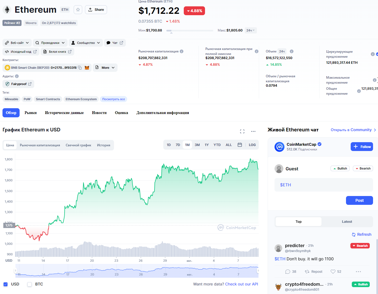Expand the Веб-сайт dropdown
The image size is (378, 294).
(17, 43)
